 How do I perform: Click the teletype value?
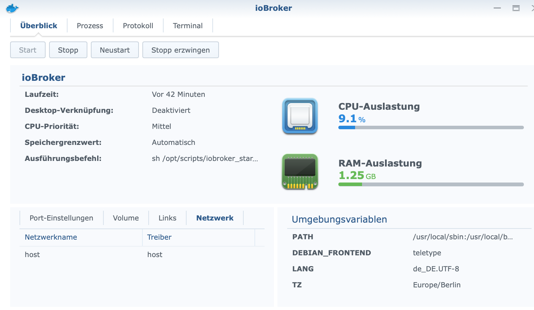coord(427,253)
